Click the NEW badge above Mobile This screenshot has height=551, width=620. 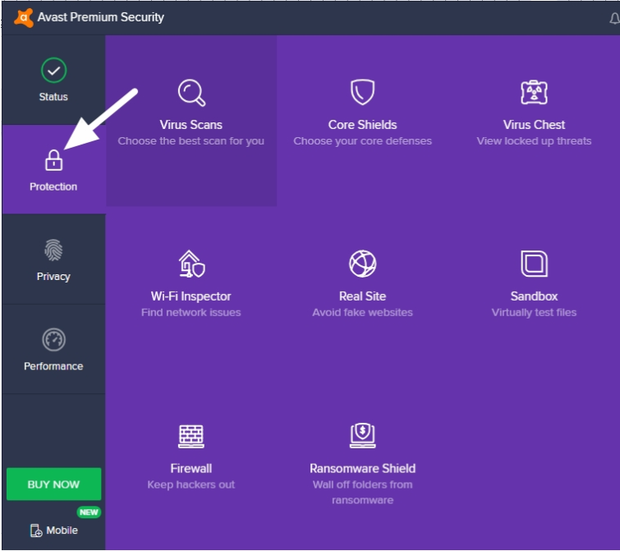(89, 512)
